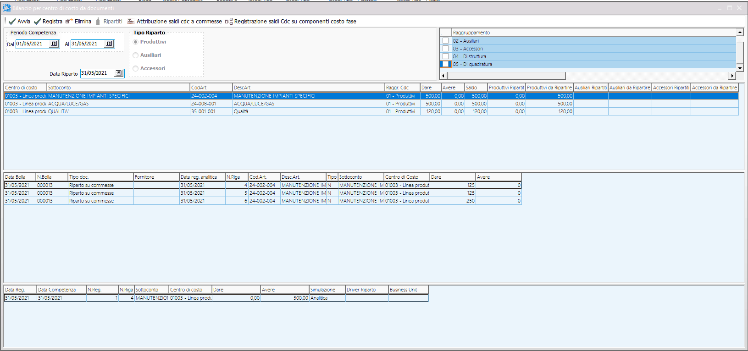Click the Tipo doc. column header
Image resolution: width=748 pixels, height=351 pixels.
pos(101,177)
